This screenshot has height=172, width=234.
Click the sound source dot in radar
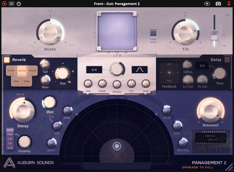[117, 146]
